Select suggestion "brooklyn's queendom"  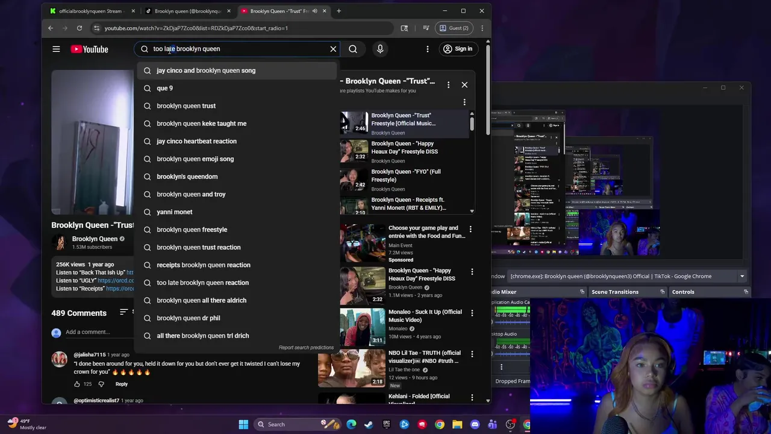[x=236, y=177]
